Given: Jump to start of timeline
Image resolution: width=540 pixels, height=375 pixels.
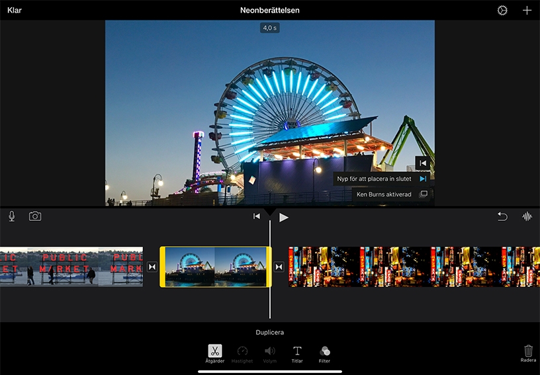Looking at the screenshot, I should coord(257,216).
